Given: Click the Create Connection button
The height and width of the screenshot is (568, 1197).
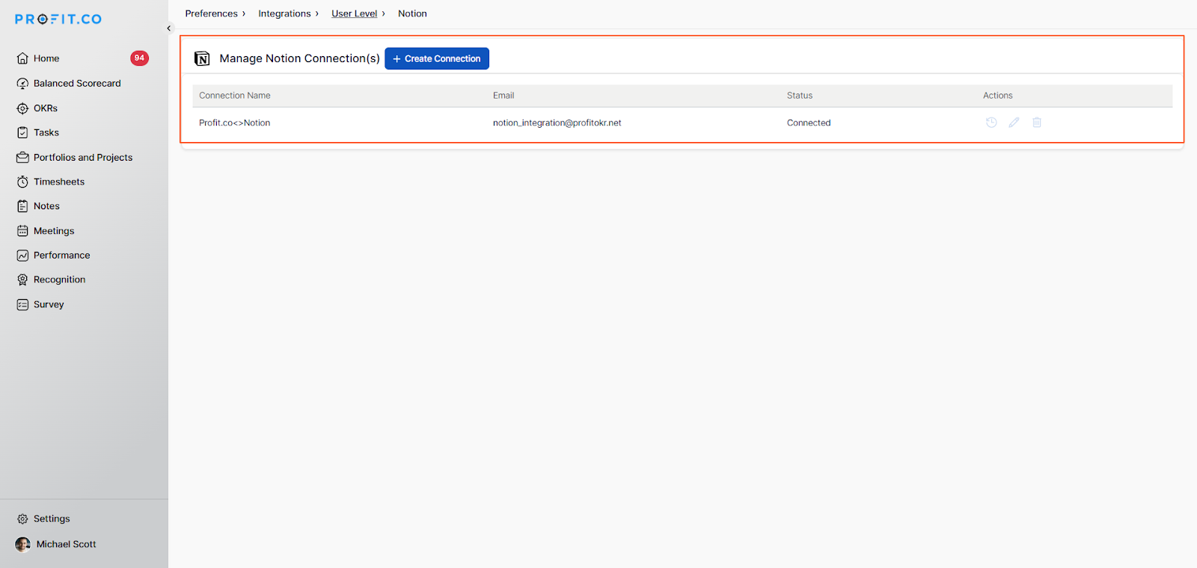Looking at the screenshot, I should click(x=437, y=58).
